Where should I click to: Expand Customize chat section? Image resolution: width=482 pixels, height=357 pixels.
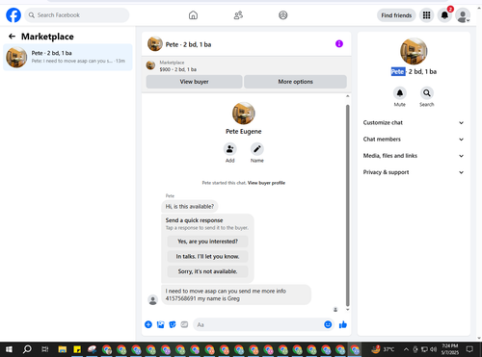tap(414, 122)
